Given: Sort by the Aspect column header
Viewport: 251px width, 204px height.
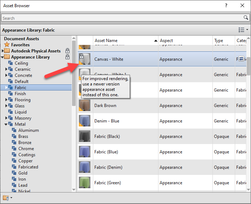Looking at the screenshot, I should point(185,40).
